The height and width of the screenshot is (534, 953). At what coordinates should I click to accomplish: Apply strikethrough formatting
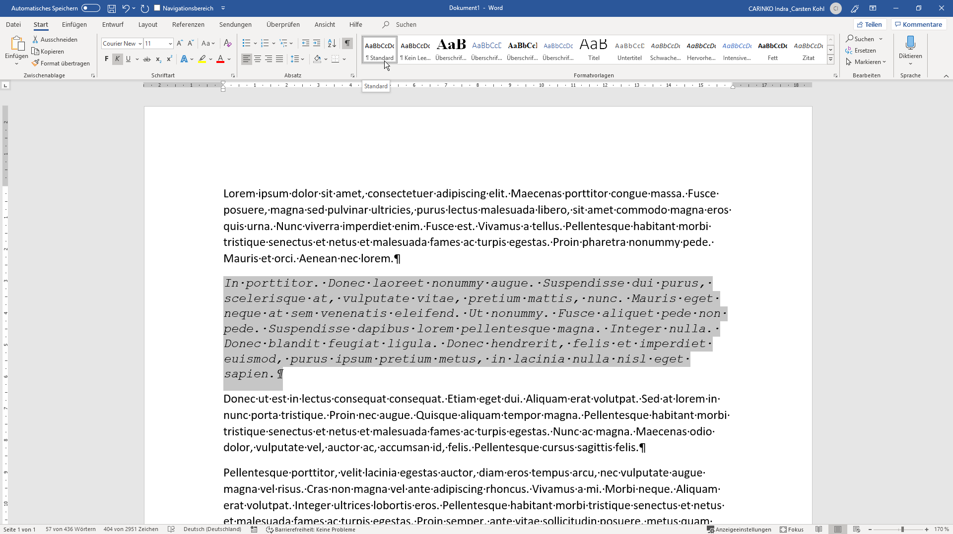[147, 59]
